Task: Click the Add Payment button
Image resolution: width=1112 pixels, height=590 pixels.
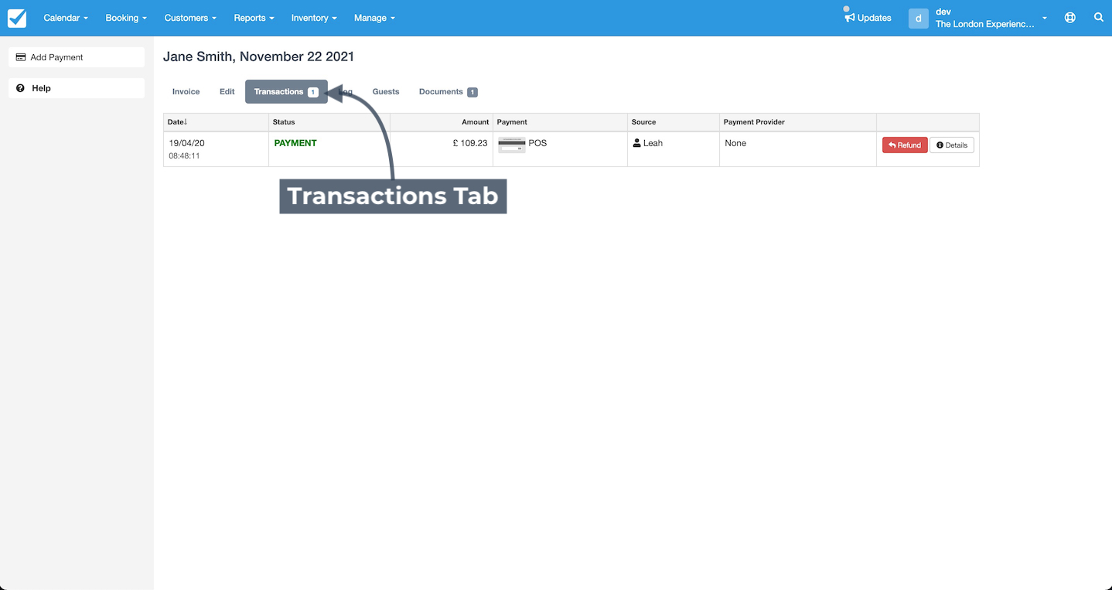Action: tap(77, 57)
